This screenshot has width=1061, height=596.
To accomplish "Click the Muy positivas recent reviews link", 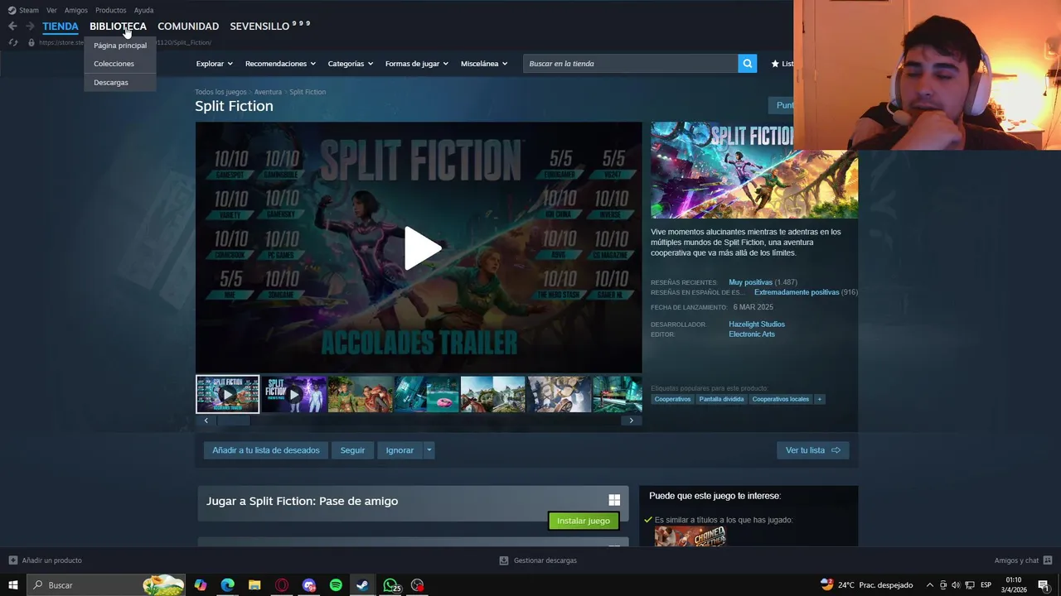I will (x=750, y=282).
